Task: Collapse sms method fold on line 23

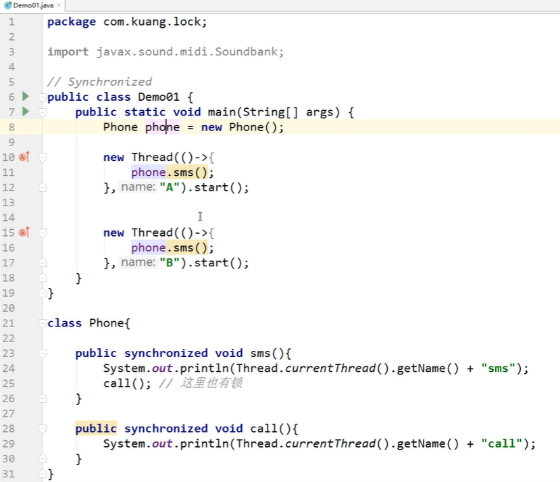Action: [x=42, y=354]
